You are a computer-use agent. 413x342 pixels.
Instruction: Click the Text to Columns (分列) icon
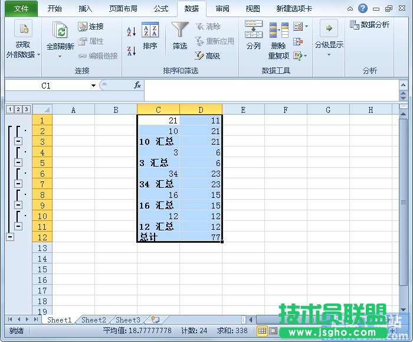254,36
